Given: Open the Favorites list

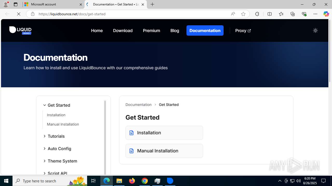Looking at the screenshot, I should (281, 14).
